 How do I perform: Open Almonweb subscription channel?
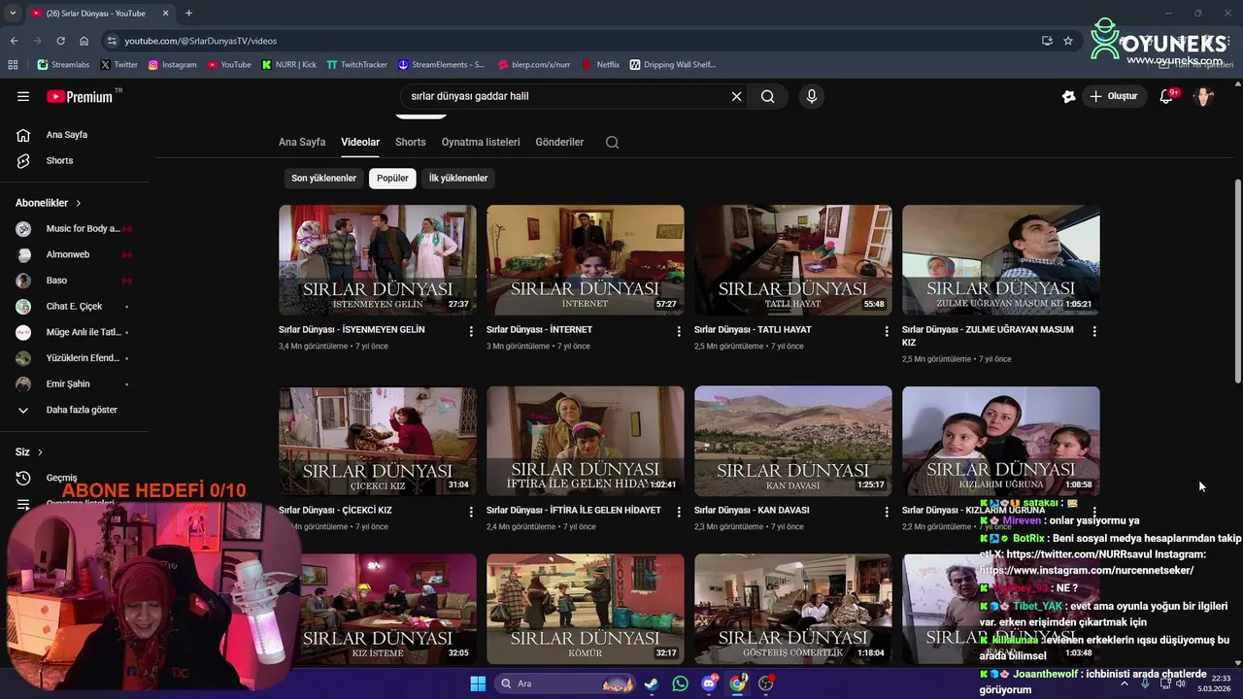(76, 254)
